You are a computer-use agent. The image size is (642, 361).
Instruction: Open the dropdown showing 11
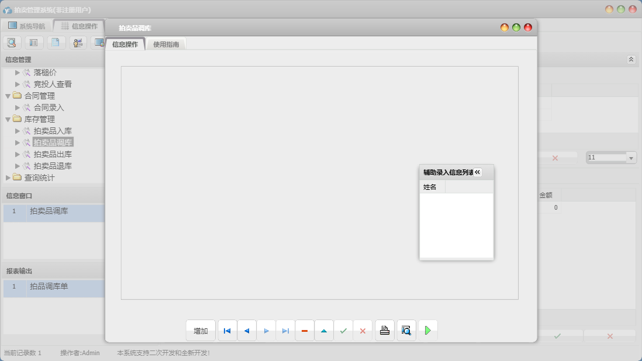point(630,158)
